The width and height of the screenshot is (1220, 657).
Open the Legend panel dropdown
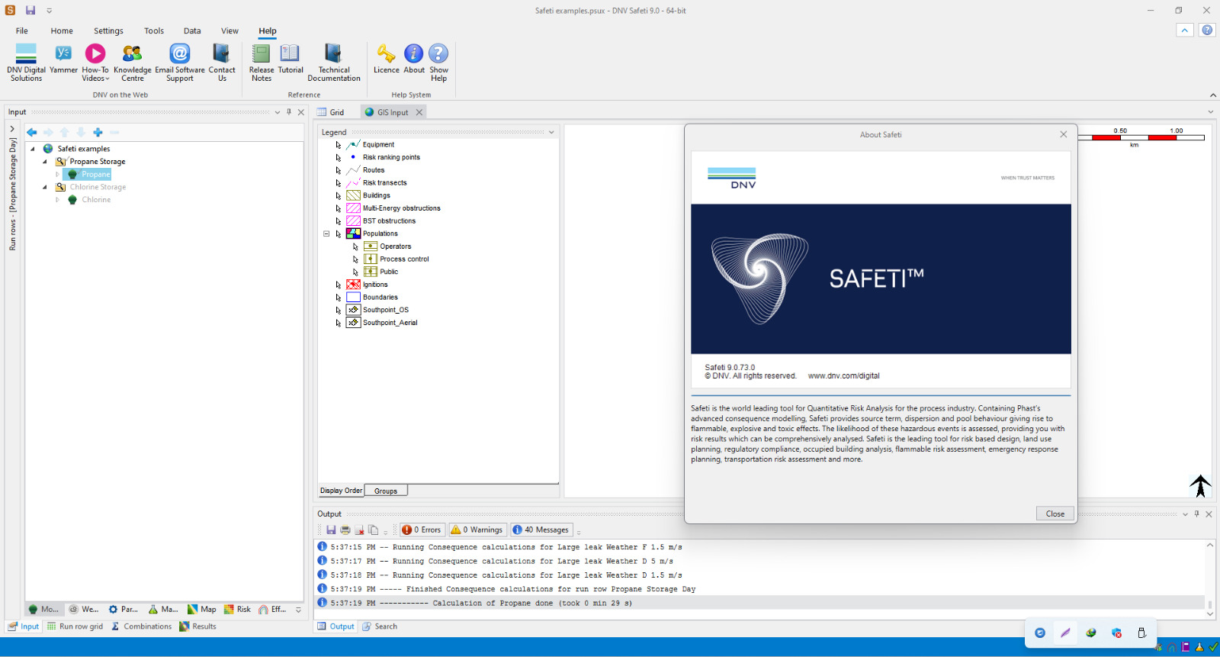pyautogui.click(x=551, y=132)
